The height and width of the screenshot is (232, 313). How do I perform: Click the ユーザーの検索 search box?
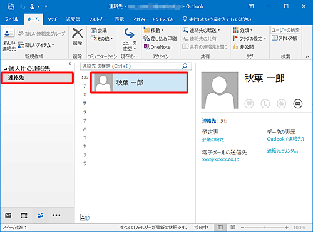click(x=285, y=30)
